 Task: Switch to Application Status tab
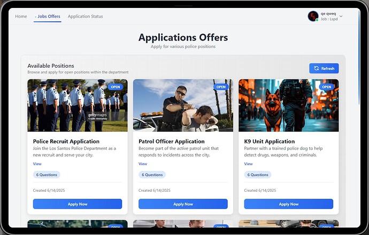point(85,17)
